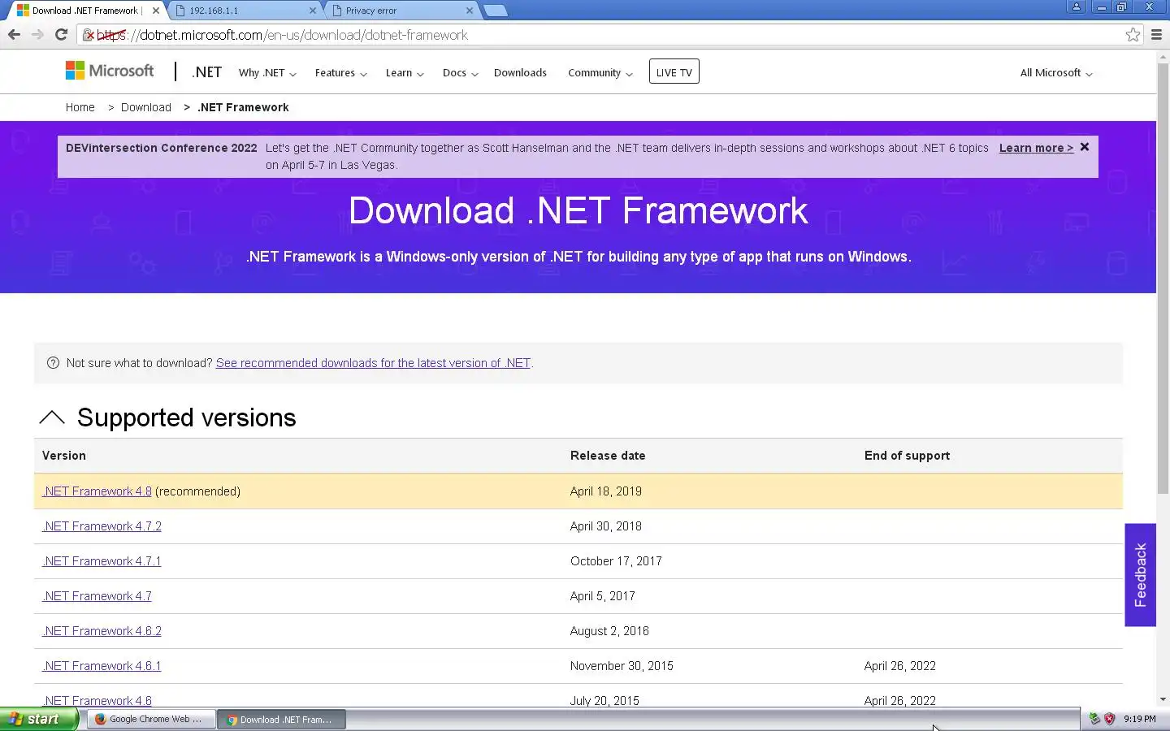Open .NET Framework 4.6.1 link
This screenshot has height=731, width=1170.
point(102,666)
